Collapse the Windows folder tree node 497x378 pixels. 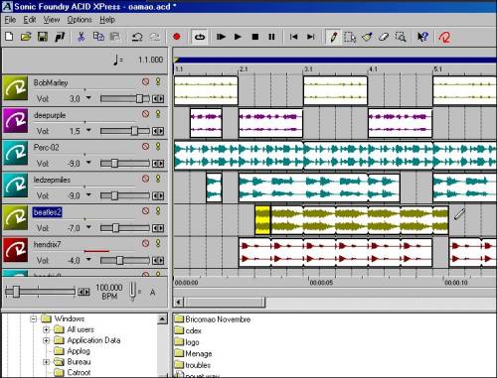(x=33, y=318)
